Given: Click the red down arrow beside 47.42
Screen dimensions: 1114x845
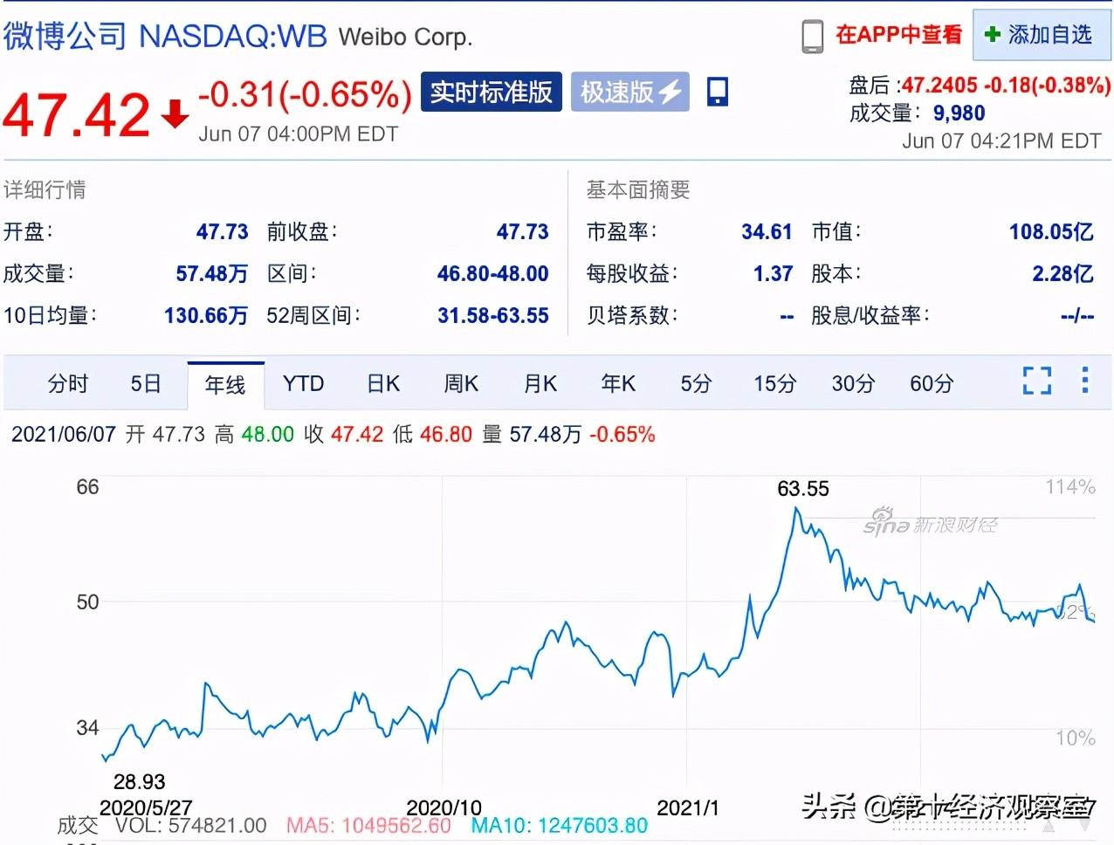Looking at the screenshot, I should click(175, 112).
